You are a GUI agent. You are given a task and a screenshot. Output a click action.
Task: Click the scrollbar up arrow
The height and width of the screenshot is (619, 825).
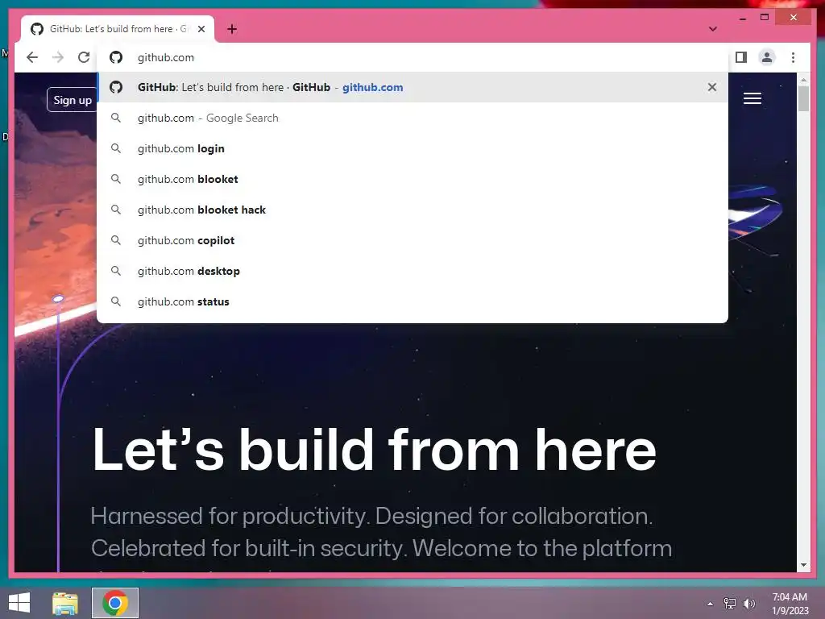point(803,80)
